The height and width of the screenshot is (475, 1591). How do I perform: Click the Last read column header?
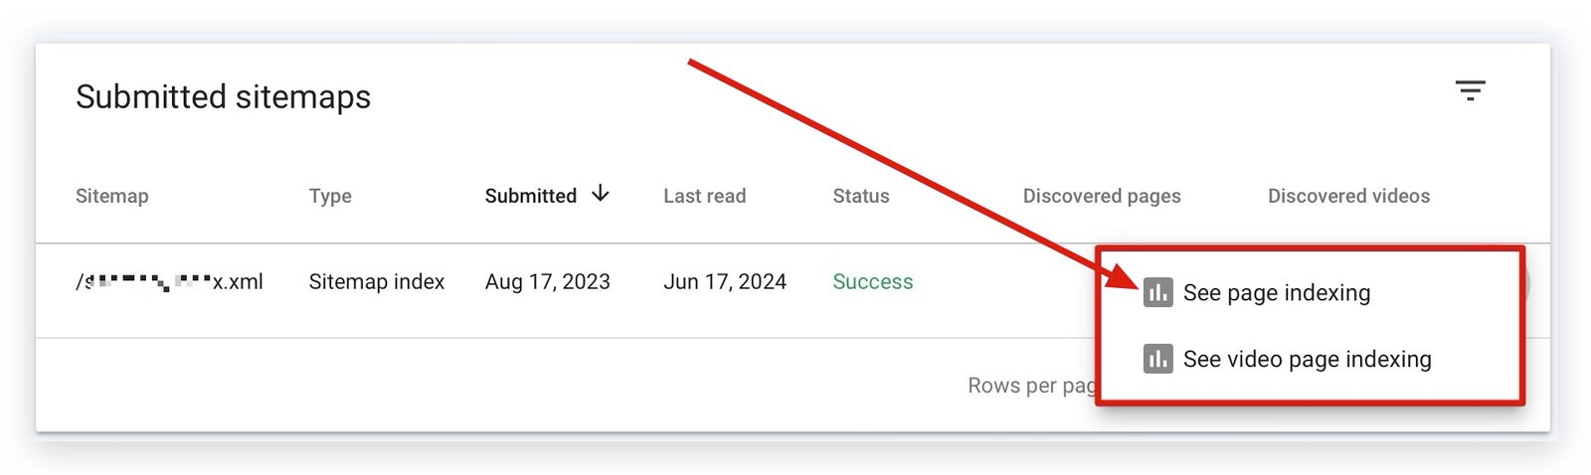[704, 196]
